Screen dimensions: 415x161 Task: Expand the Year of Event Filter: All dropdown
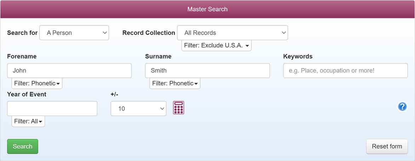click(28, 121)
